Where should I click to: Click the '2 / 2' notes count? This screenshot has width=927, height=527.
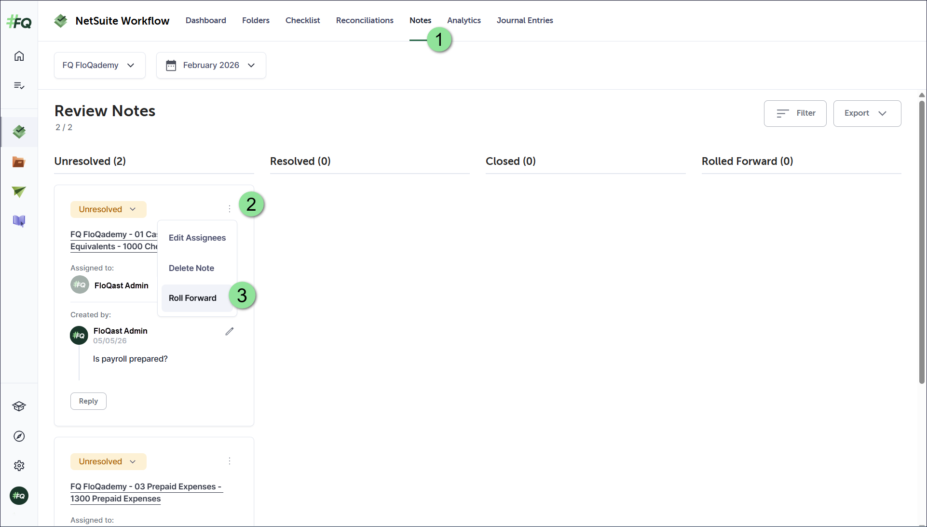tap(64, 127)
